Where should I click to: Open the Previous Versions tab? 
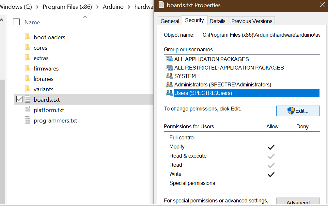252,21
